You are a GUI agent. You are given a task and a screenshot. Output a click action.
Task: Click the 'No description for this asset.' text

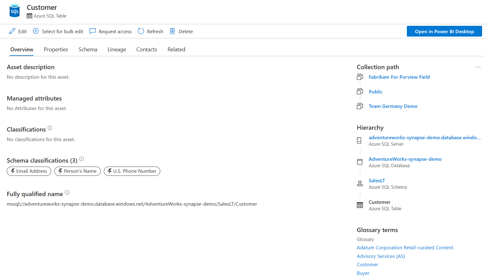tap(38, 77)
